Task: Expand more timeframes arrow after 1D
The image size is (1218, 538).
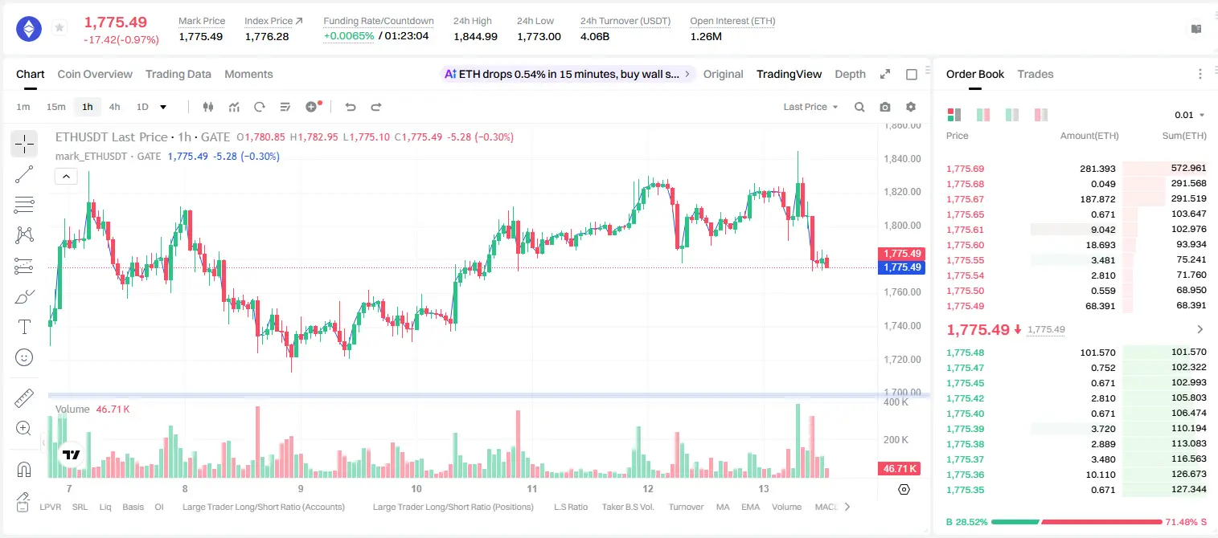Action: [163, 107]
